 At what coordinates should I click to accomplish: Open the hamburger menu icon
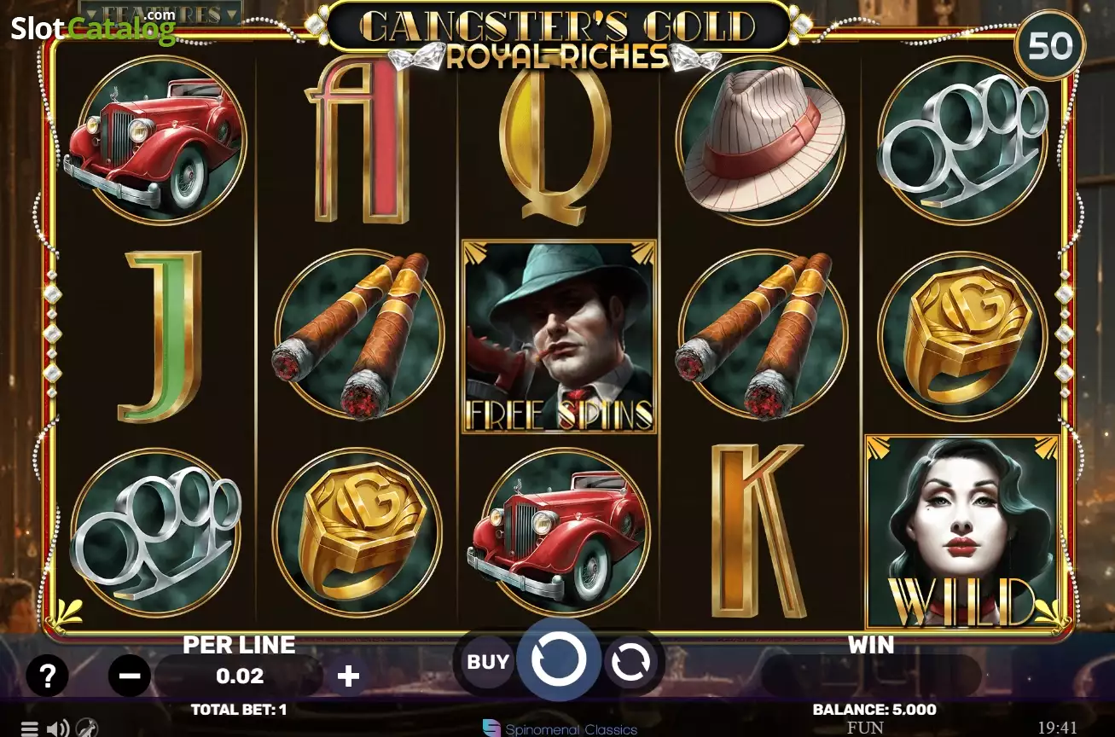click(29, 728)
